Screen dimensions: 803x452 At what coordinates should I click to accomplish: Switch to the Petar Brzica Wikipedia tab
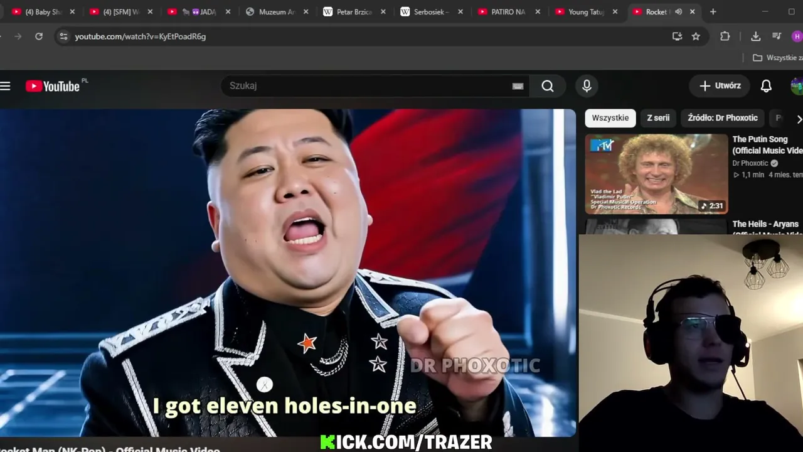tap(353, 12)
